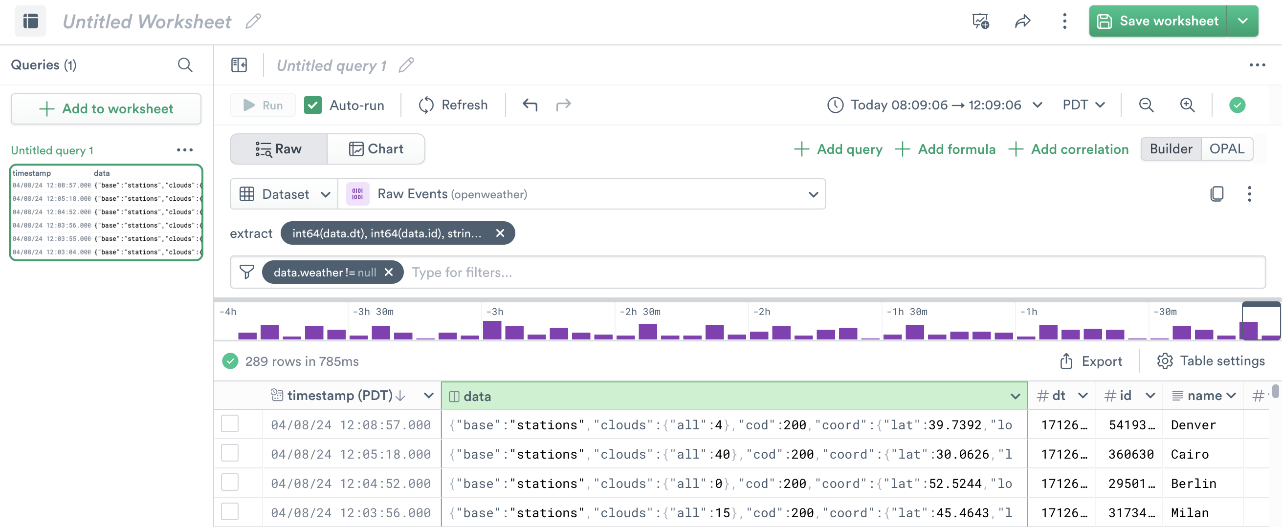Click Add formula link
This screenshot has height=527, width=1282.
pos(945,149)
